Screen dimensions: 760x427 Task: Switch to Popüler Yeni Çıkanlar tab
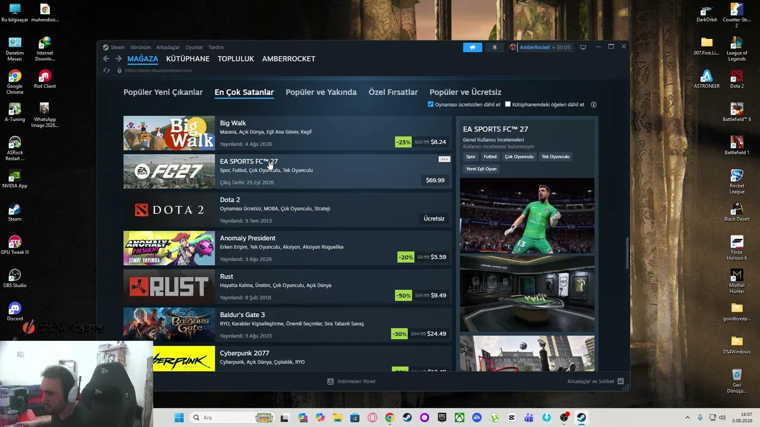[x=163, y=92]
